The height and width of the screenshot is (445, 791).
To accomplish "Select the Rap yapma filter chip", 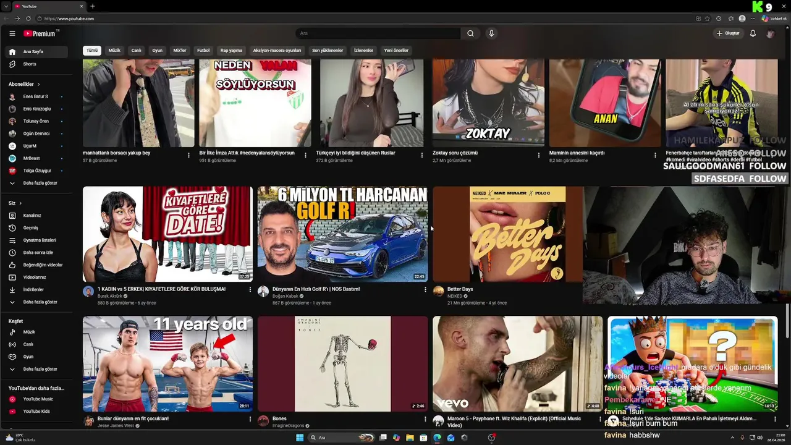I will click(x=231, y=51).
